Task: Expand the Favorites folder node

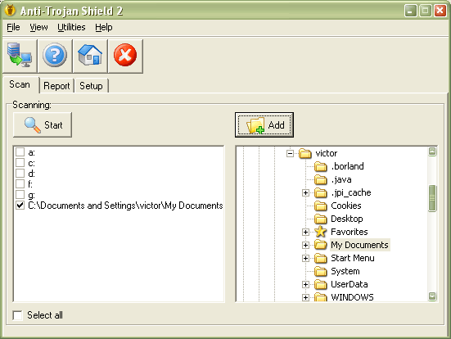Action: (x=305, y=232)
